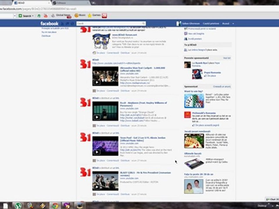The image size is (279, 209).
Task: Click the green icon after Search dropdown
Action: (39, 16)
